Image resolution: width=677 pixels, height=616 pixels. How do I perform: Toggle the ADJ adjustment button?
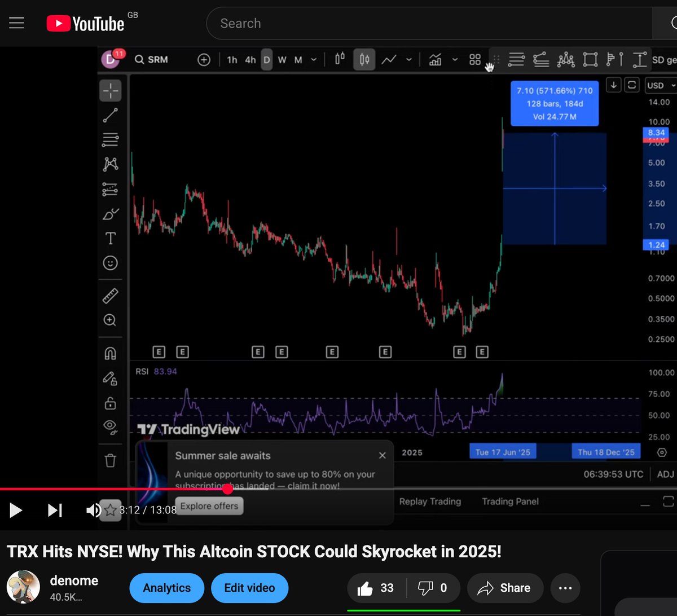(666, 474)
